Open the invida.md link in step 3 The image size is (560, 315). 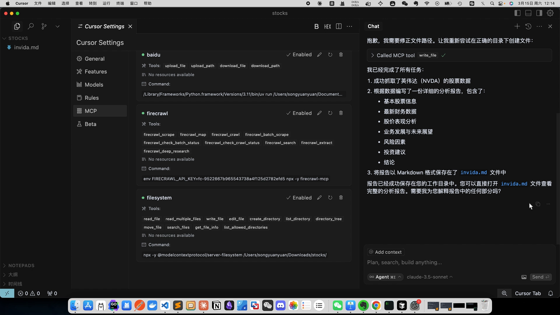[x=474, y=173]
